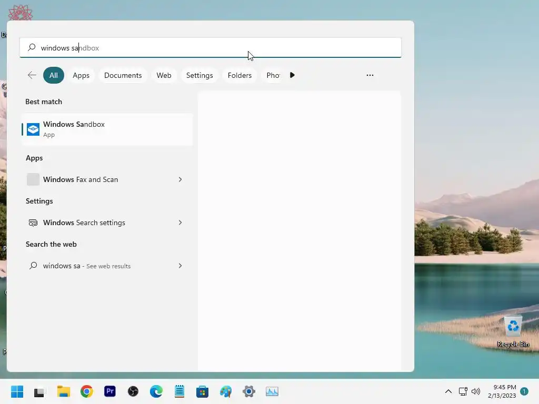Open Notepad from taskbar
Image resolution: width=539 pixels, height=404 pixels.
click(179, 391)
